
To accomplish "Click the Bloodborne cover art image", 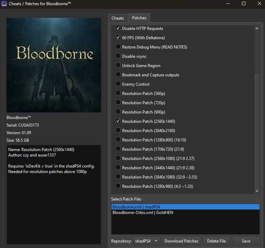I will [x=54, y=65].
